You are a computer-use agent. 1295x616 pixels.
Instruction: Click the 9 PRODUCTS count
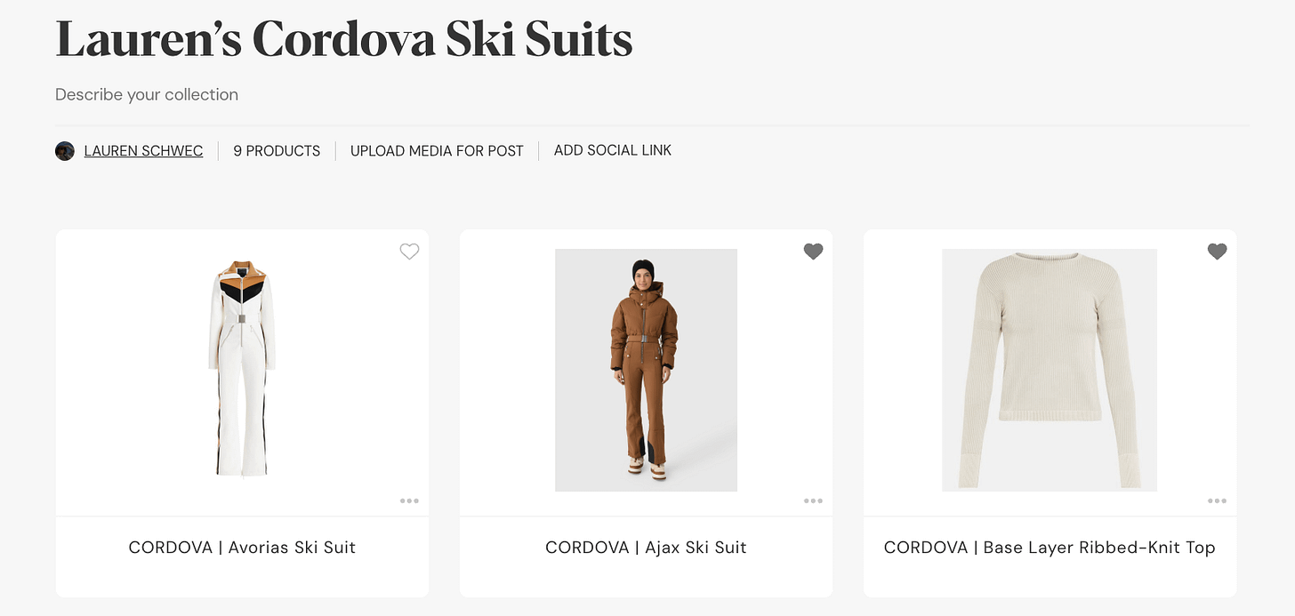277,151
